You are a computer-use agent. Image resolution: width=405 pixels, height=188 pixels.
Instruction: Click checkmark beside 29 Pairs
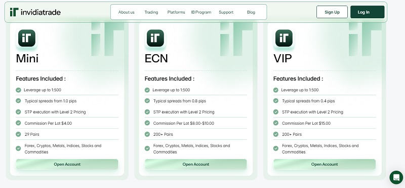(x=18, y=134)
